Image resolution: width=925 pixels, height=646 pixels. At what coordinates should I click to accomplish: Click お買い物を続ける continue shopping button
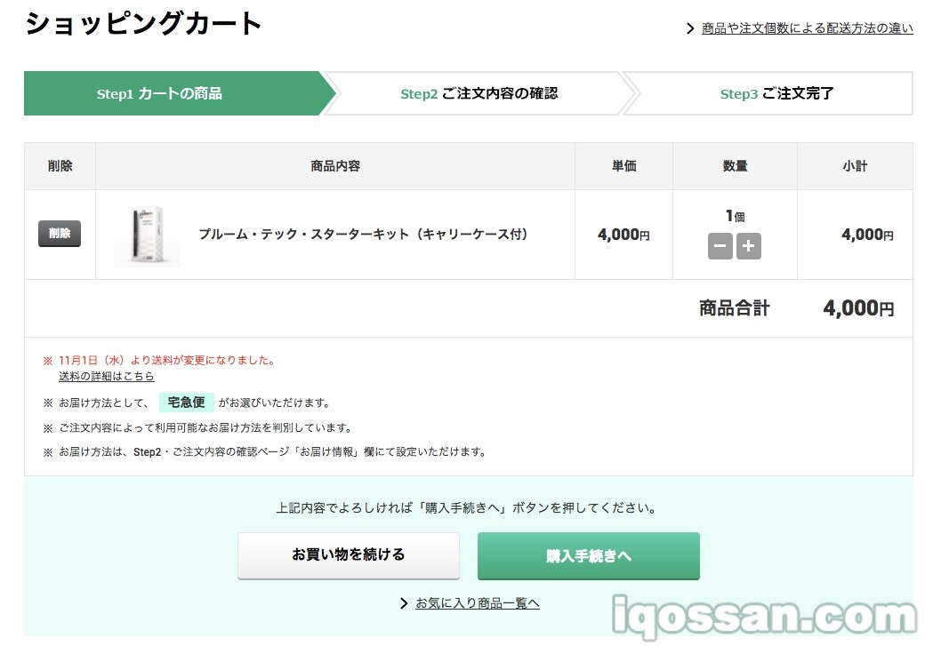[349, 555]
